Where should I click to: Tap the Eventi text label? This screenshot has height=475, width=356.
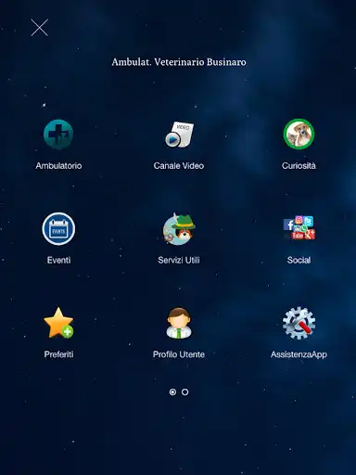tap(58, 260)
